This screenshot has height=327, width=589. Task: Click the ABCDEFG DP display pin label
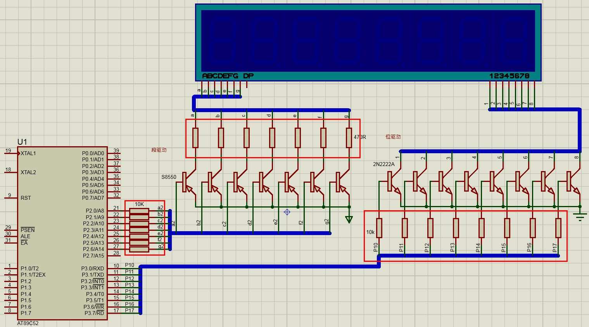tap(228, 76)
